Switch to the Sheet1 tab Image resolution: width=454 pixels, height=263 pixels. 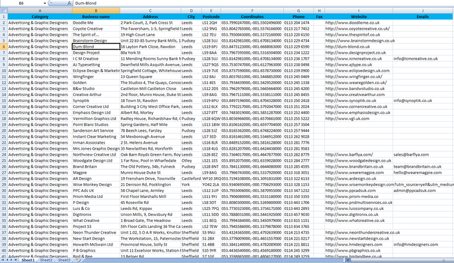click(28, 260)
